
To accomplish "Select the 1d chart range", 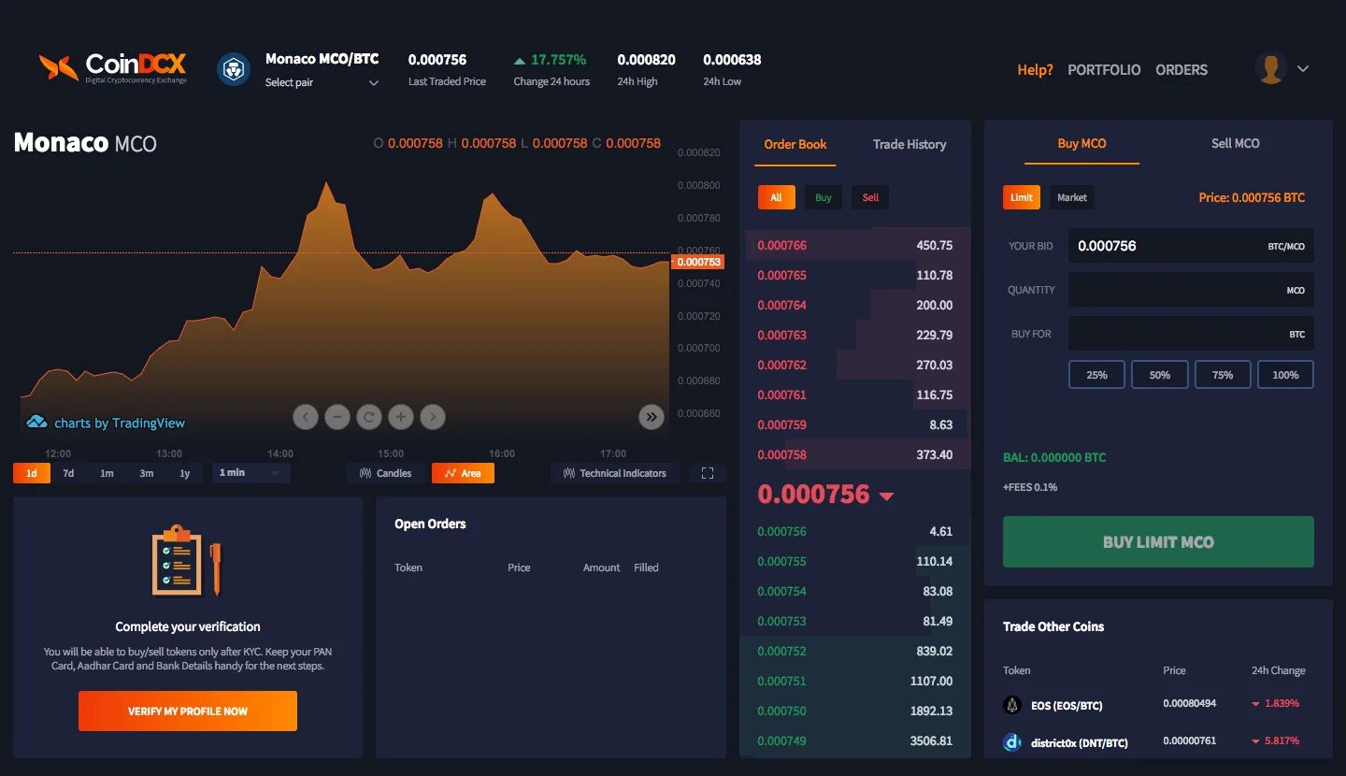I will (32, 473).
